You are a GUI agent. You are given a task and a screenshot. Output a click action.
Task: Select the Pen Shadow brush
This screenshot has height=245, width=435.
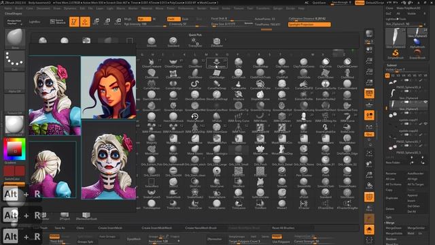click(x=304, y=171)
